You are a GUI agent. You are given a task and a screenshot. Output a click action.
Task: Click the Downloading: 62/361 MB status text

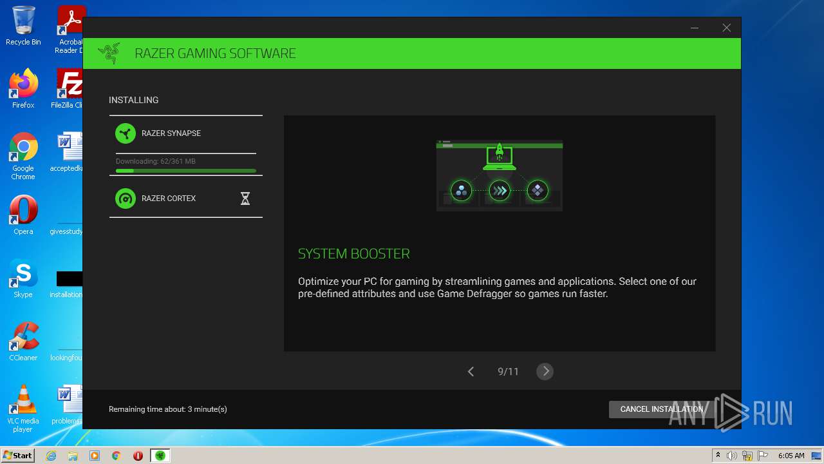[156, 161]
